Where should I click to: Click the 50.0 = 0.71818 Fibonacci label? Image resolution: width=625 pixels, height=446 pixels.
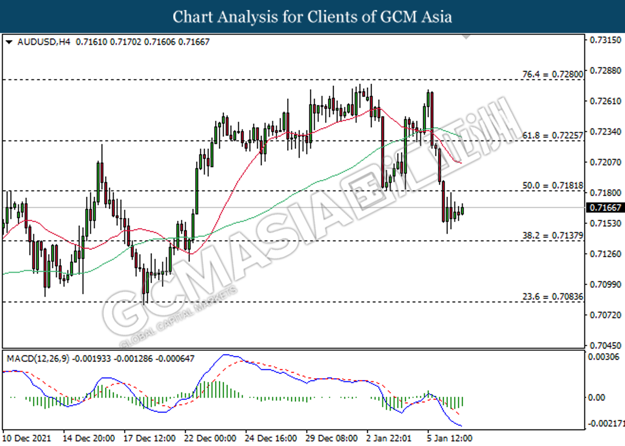coord(552,185)
